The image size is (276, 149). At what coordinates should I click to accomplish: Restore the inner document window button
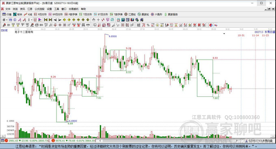[x=269, y=9]
